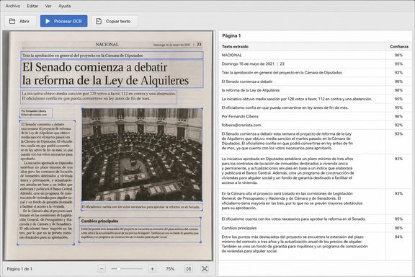The height and width of the screenshot is (277, 415).
Task: Click the 'Página 1 de 1' status text
Action: tap(19, 269)
